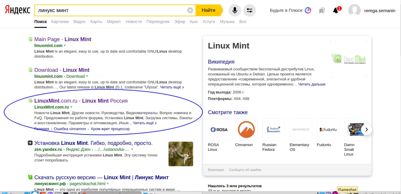This screenshot has width=401, height=194.
Task: Open the Ошибка cinnamon sitelink
Action: click(x=70, y=129)
